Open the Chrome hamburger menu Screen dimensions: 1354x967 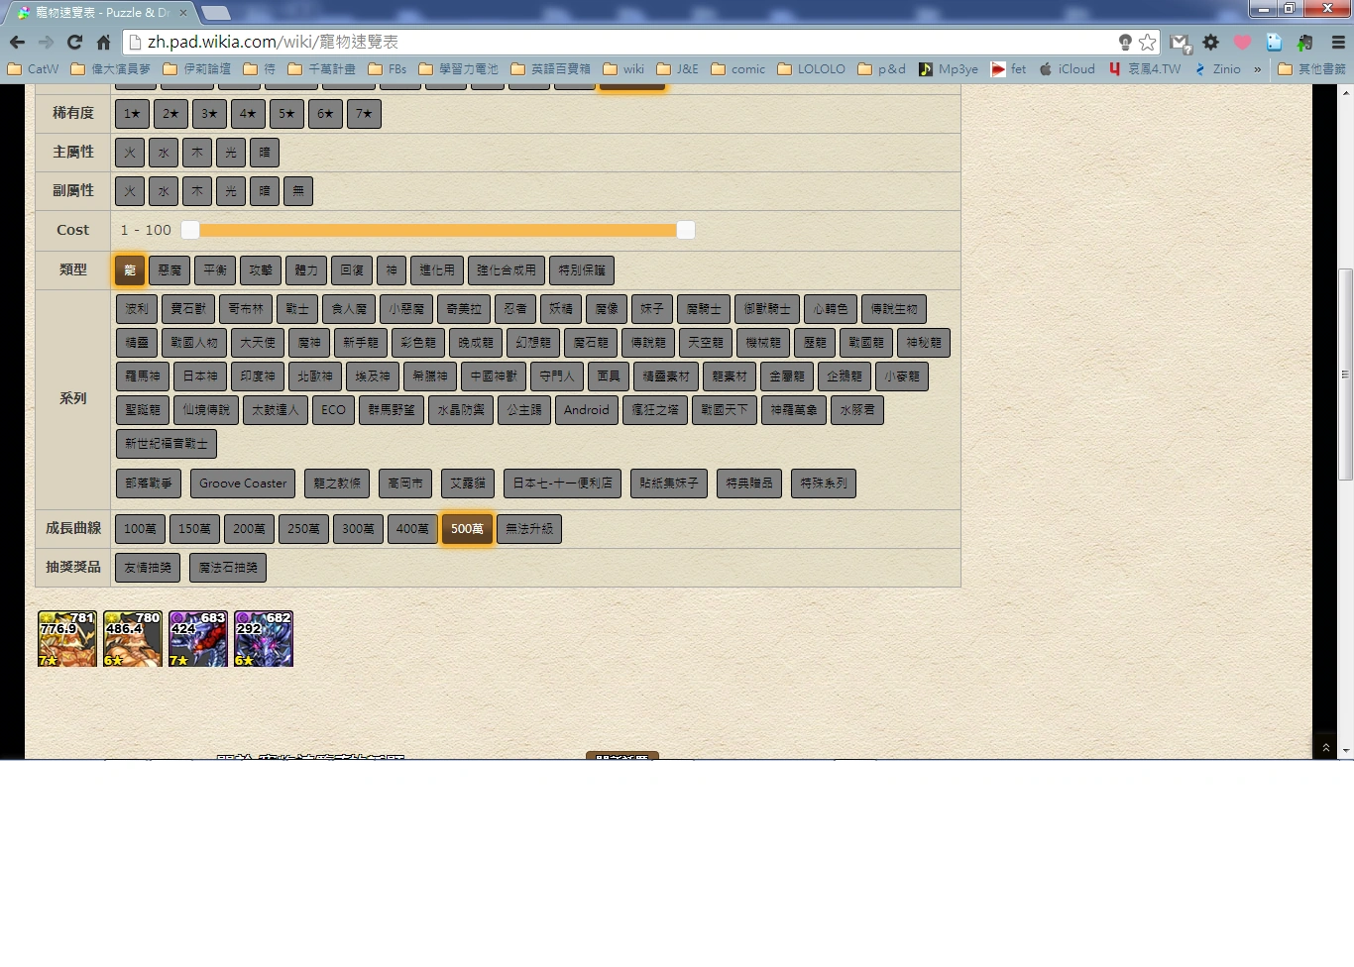(x=1337, y=42)
